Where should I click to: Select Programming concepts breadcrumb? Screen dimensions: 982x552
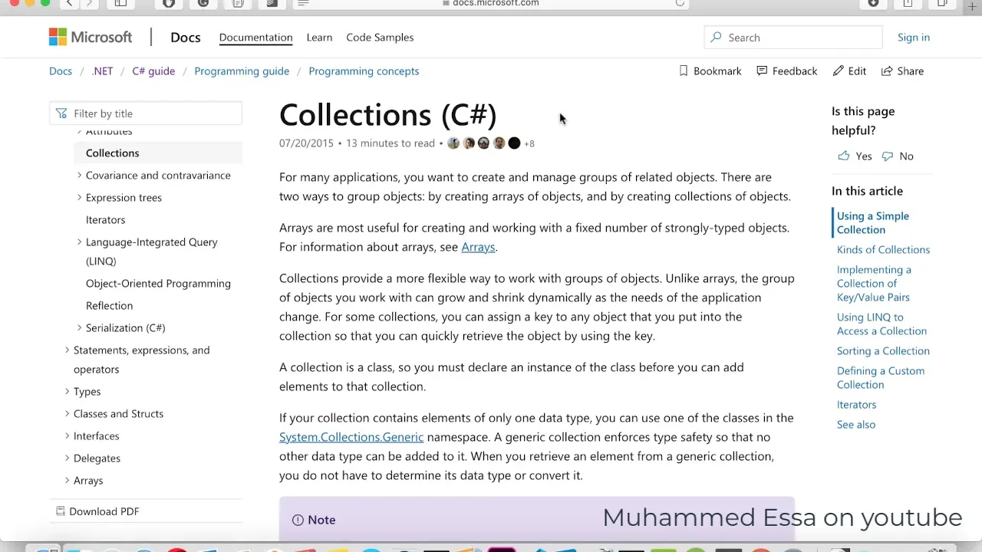pos(364,71)
